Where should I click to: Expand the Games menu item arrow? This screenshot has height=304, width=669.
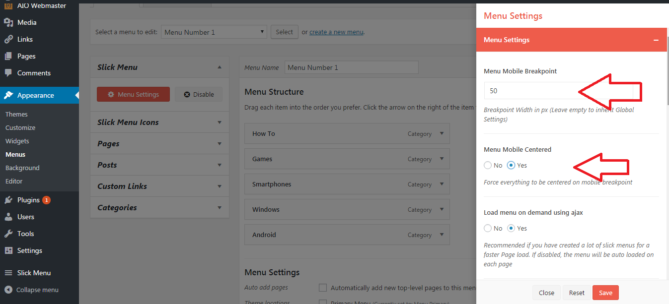442,159
